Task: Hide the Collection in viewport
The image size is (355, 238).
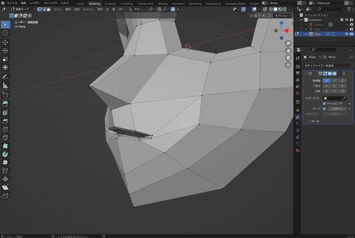Action: (x=347, y=20)
